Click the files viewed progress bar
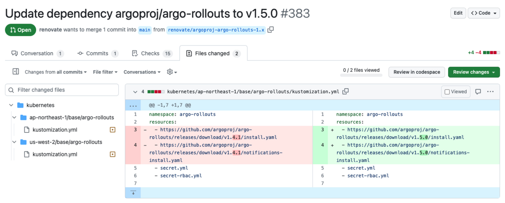Image resolution: width=505 pixels, height=203 pixels. point(361,75)
